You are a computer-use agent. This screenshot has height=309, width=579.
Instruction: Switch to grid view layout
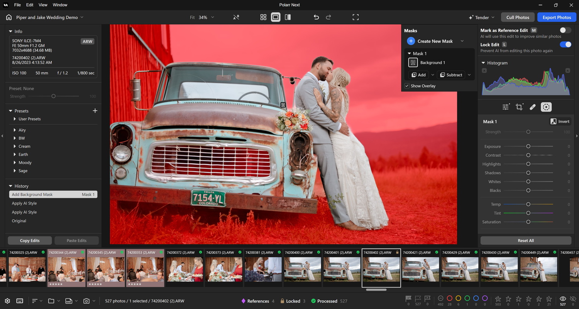263,17
